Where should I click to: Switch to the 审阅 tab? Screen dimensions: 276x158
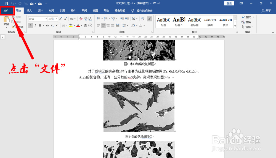[84, 10]
